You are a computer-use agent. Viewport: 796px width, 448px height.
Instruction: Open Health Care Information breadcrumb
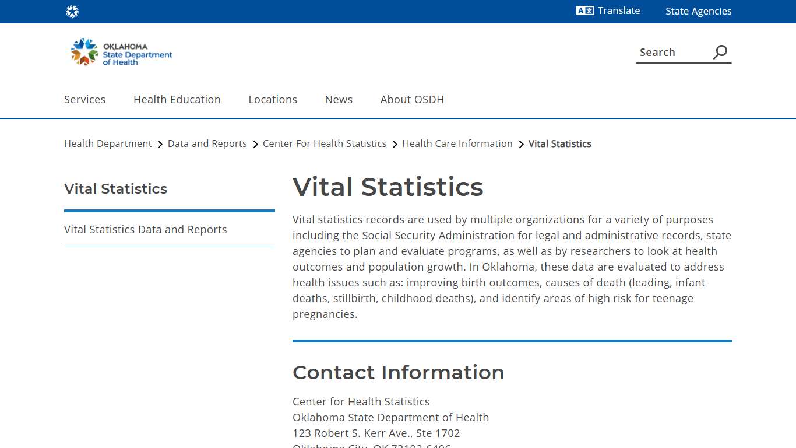[457, 143]
